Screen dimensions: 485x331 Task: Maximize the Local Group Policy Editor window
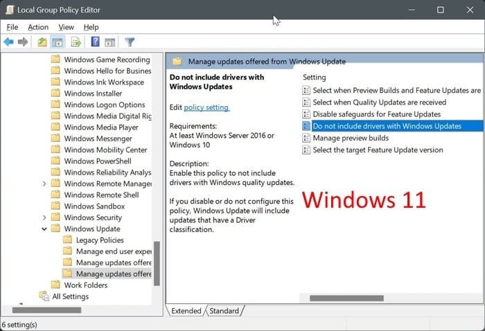(441, 10)
